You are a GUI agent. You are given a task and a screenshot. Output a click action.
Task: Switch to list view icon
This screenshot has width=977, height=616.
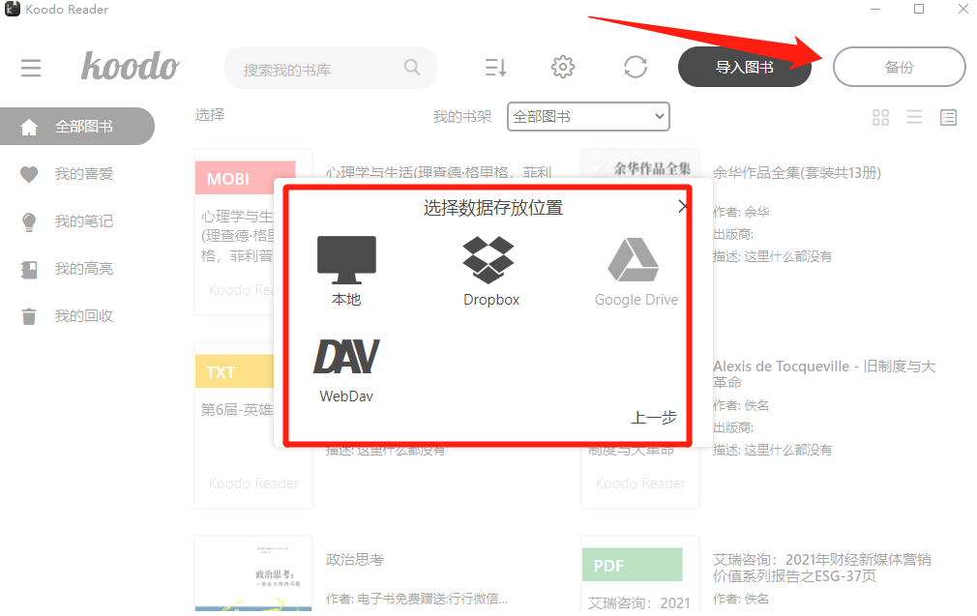914,117
